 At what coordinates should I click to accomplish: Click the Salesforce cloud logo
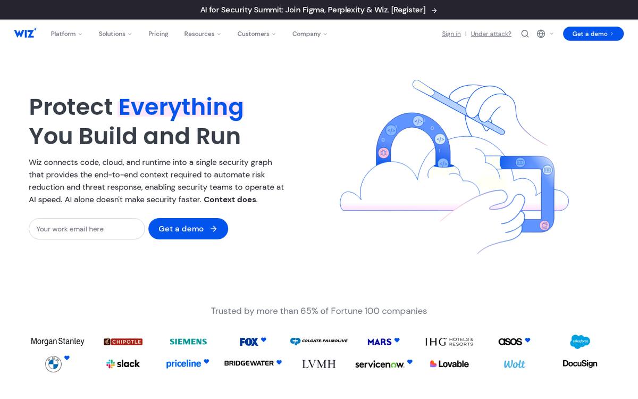[580, 342]
